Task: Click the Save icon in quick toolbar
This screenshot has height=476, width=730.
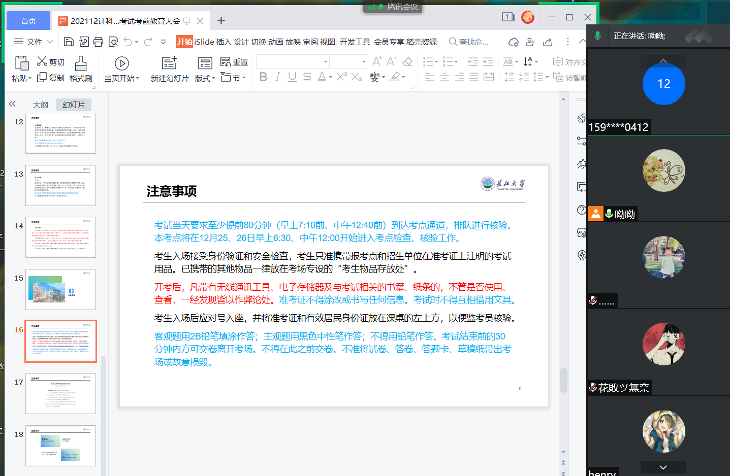Action: point(69,42)
